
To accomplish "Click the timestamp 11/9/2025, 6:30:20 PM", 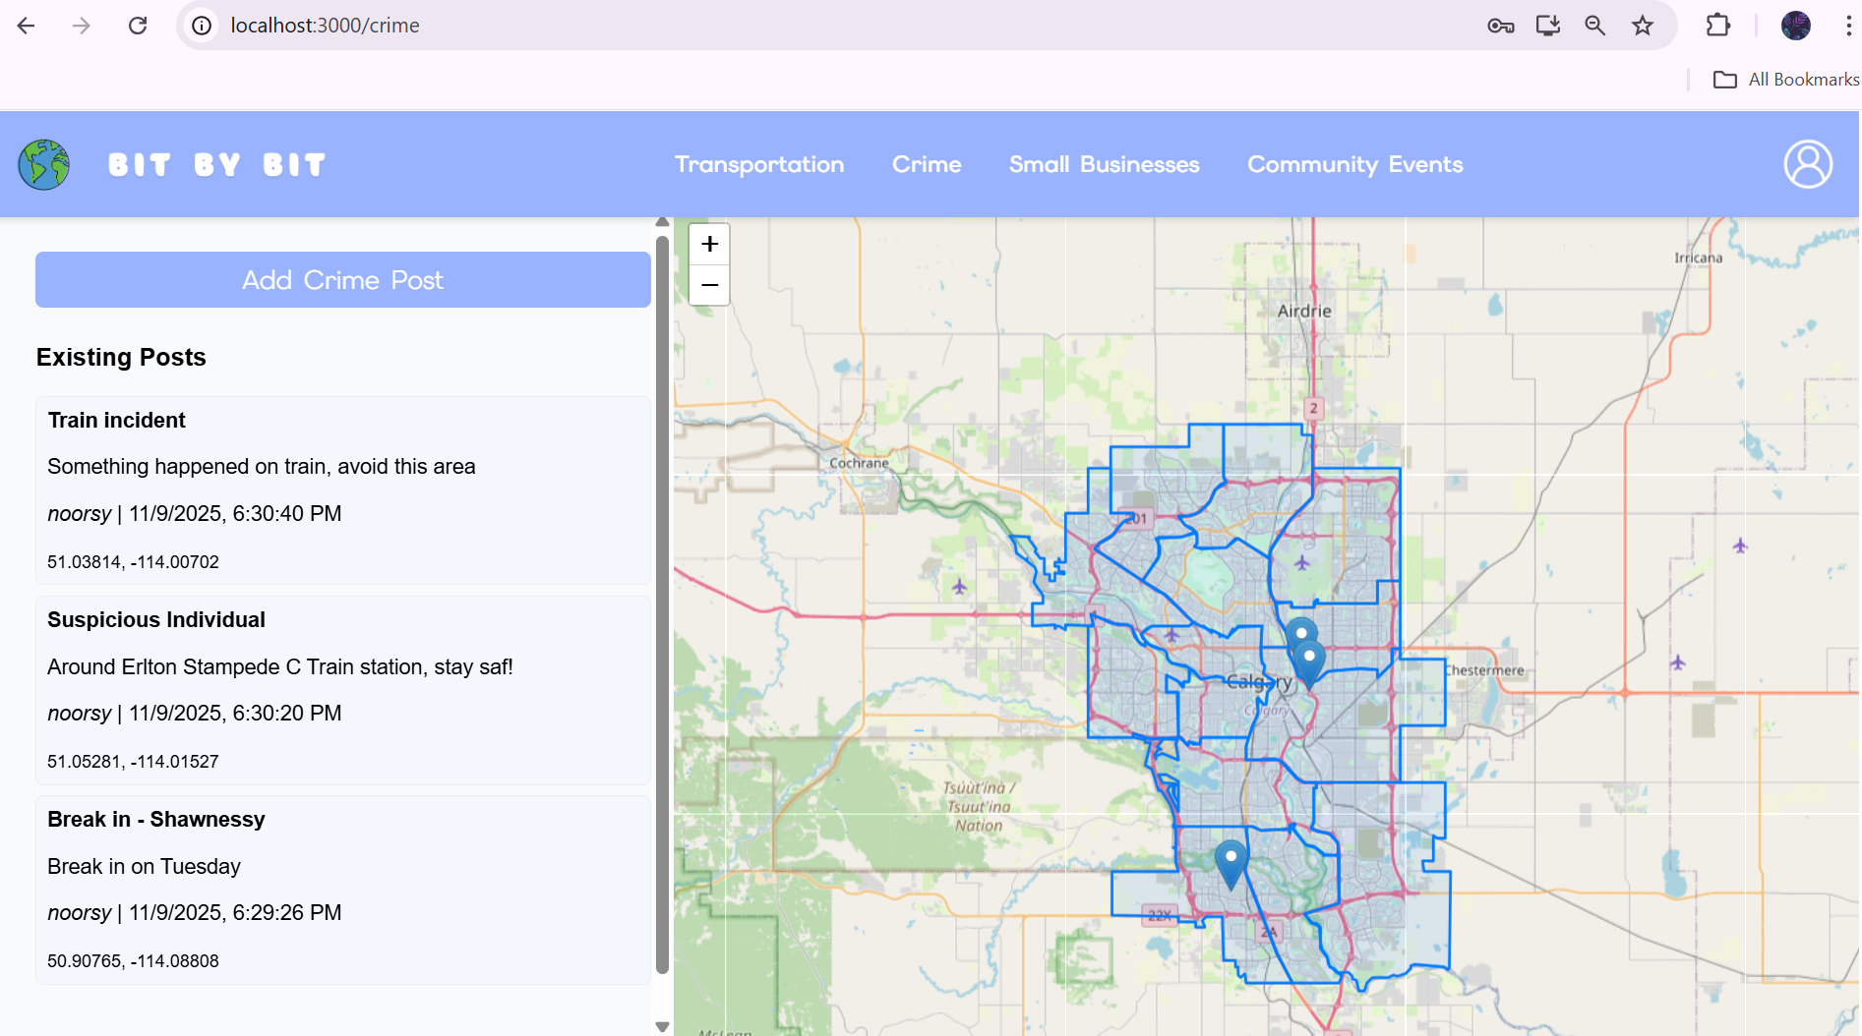I will click(235, 714).
